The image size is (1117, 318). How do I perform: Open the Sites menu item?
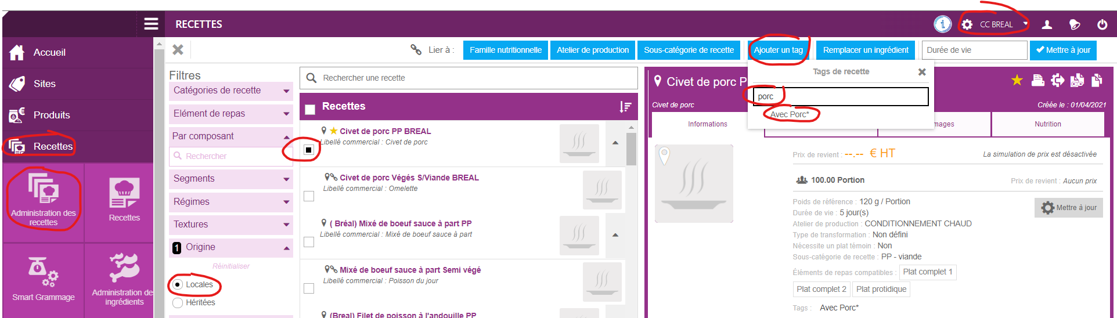point(78,84)
